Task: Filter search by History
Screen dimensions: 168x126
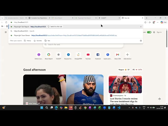Action: click(x=27, y=41)
